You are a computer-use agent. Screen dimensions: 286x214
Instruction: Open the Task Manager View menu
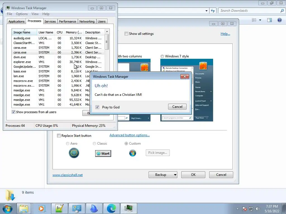point(35,14)
